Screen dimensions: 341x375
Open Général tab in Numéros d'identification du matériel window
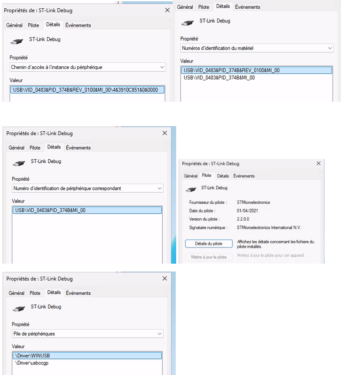(x=185, y=7)
